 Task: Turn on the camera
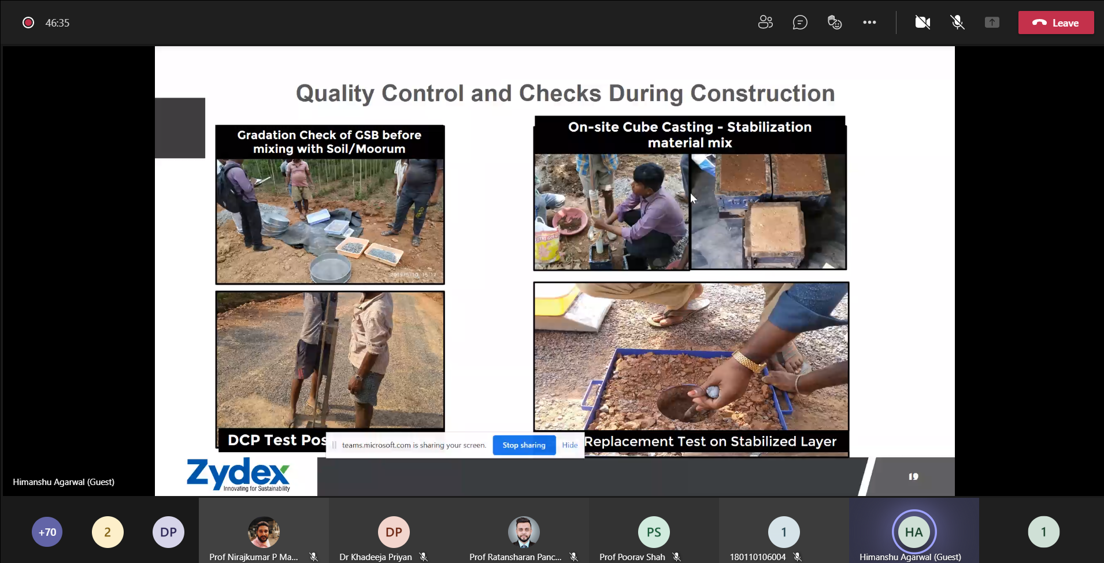pyautogui.click(x=923, y=23)
